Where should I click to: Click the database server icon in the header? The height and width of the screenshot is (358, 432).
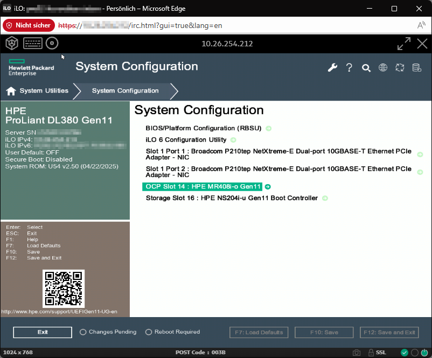coord(416,67)
